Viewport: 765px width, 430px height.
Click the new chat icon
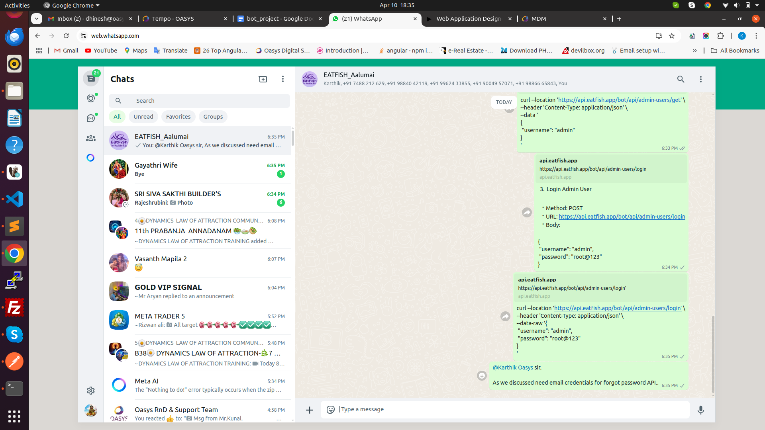click(x=263, y=79)
